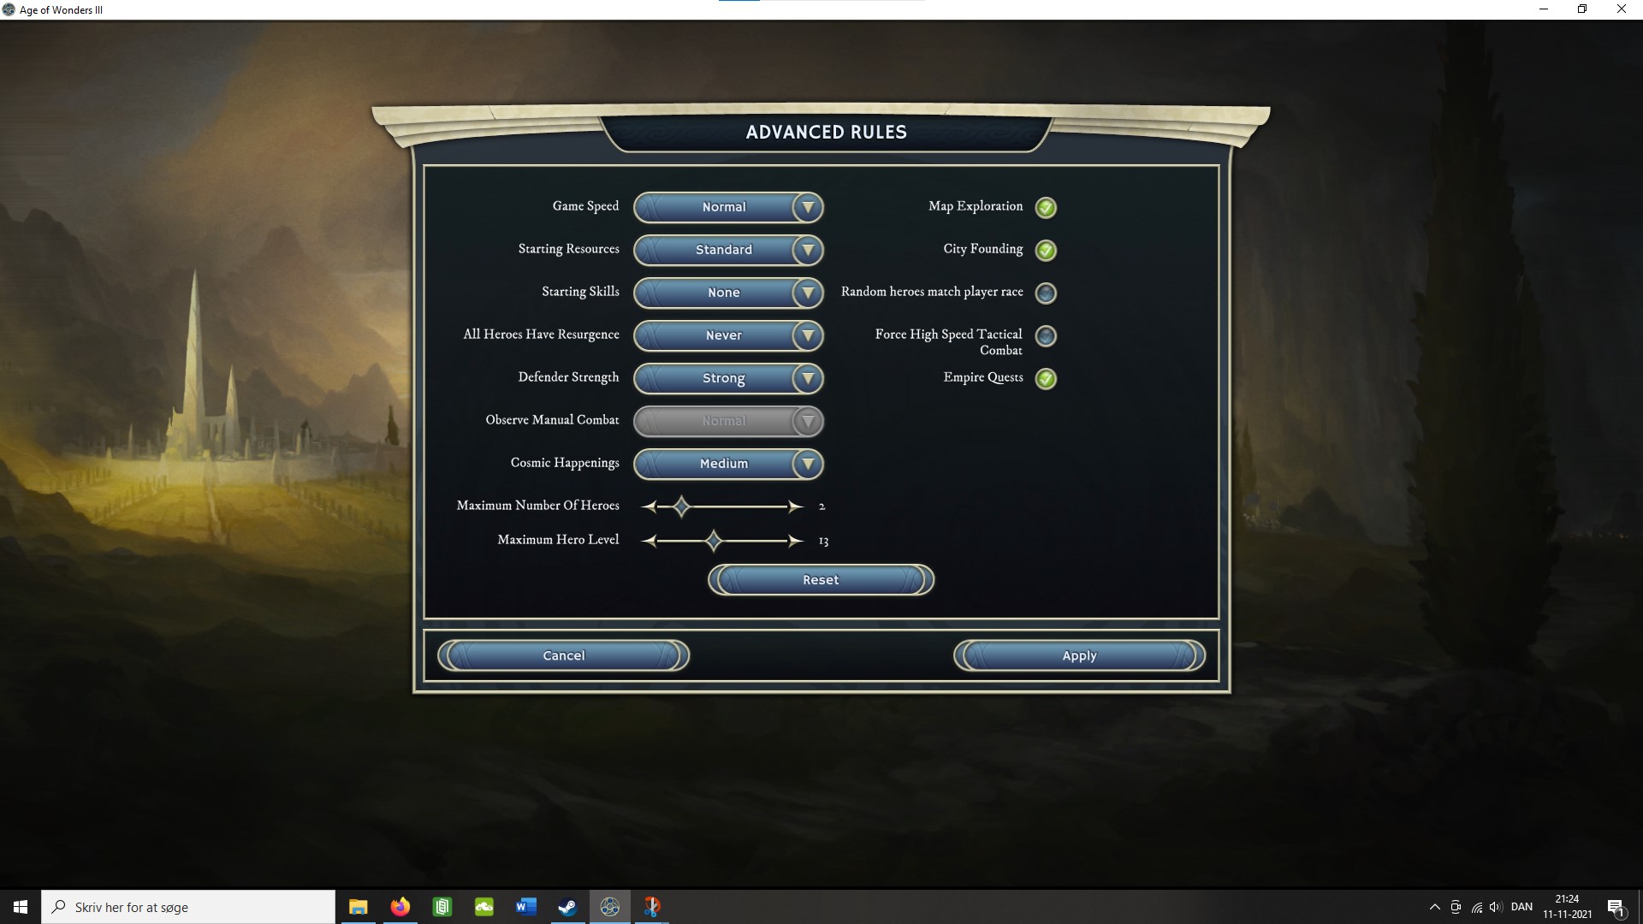
Task: Open File Explorer from taskbar
Action: pos(359,907)
